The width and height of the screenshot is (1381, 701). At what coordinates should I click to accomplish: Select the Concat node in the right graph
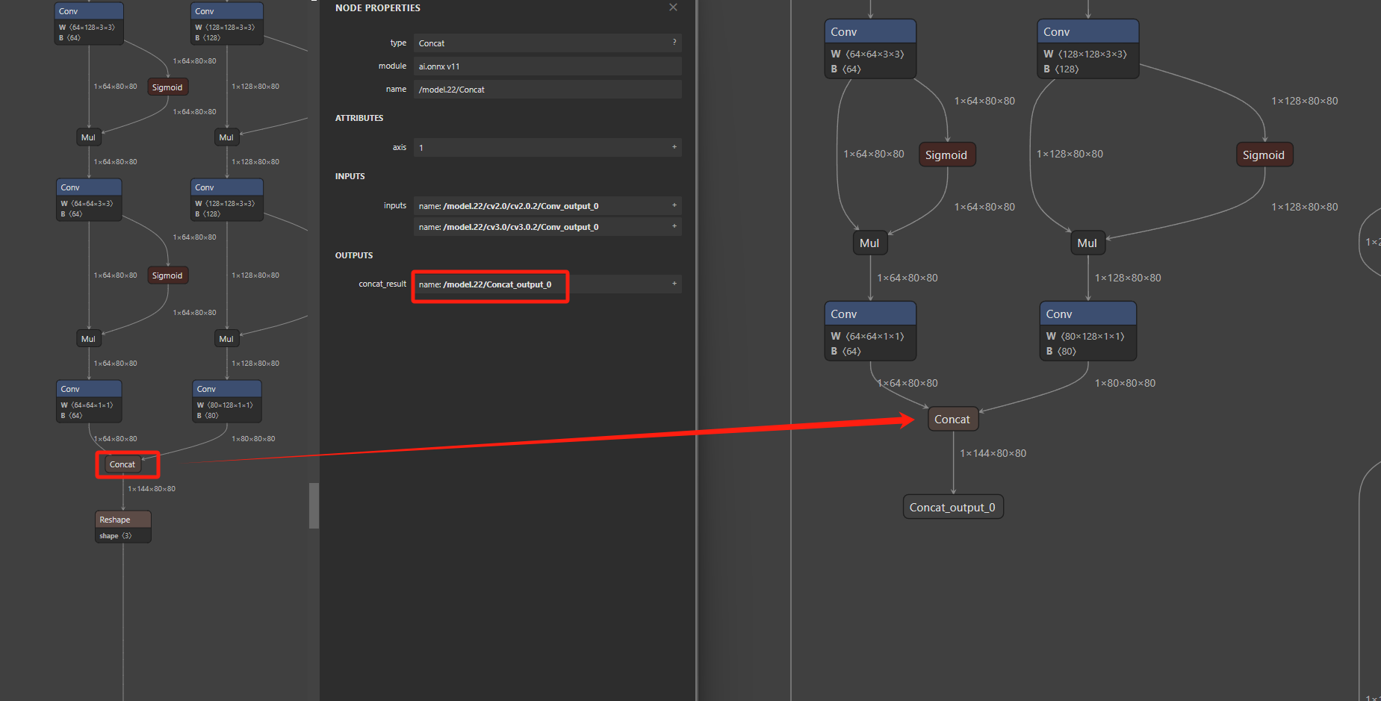[x=952, y=420]
